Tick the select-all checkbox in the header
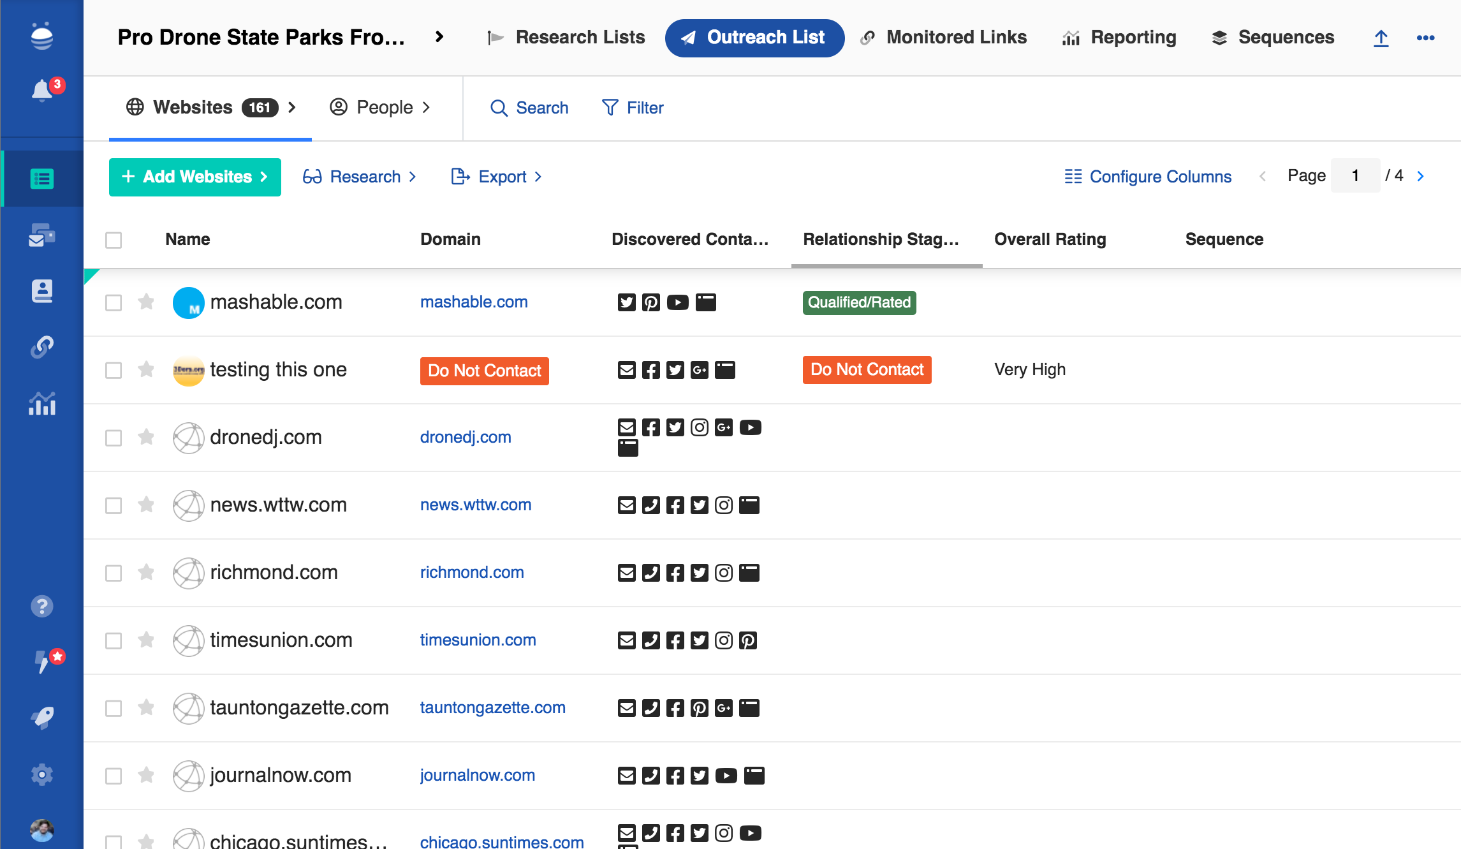 pyautogui.click(x=114, y=240)
